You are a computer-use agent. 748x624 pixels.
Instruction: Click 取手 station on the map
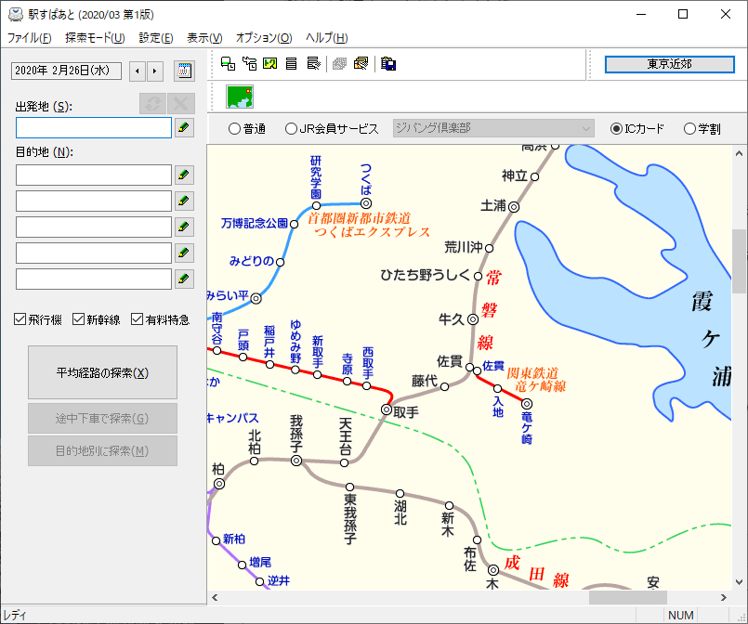(x=387, y=409)
